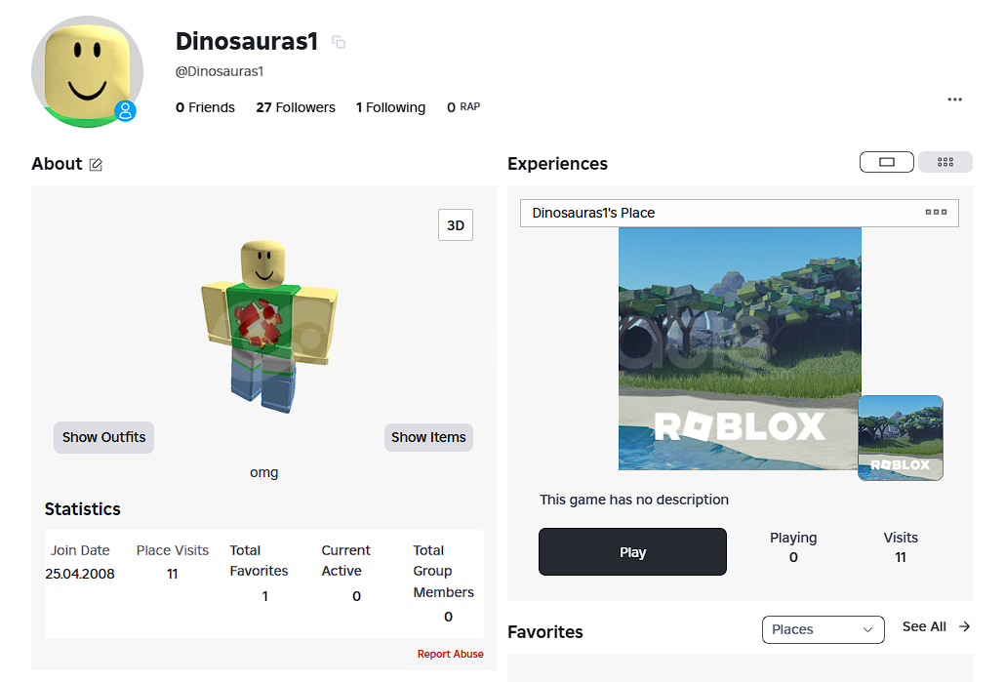Toggle the 3D avatar view
The width and height of the screenshot is (1005, 682).
455,225
